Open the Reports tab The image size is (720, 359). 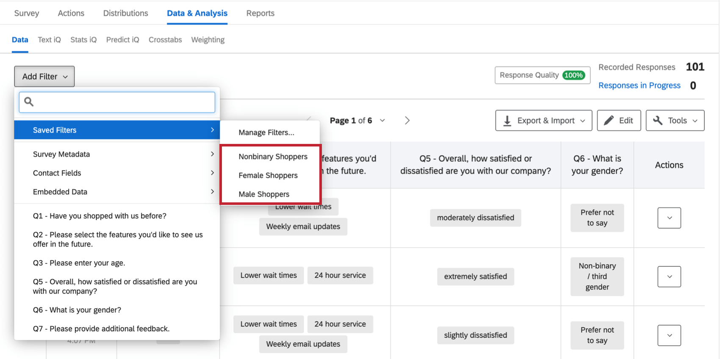click(x=260, y=13)
